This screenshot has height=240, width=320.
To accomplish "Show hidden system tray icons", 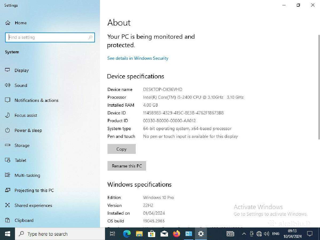I will (244, 234).
